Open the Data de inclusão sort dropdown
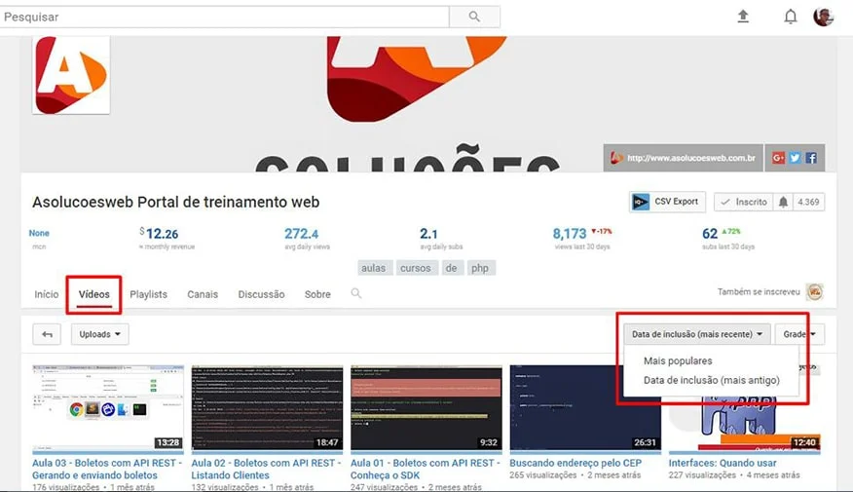This screenshot has height=492, width=853. 696,334
